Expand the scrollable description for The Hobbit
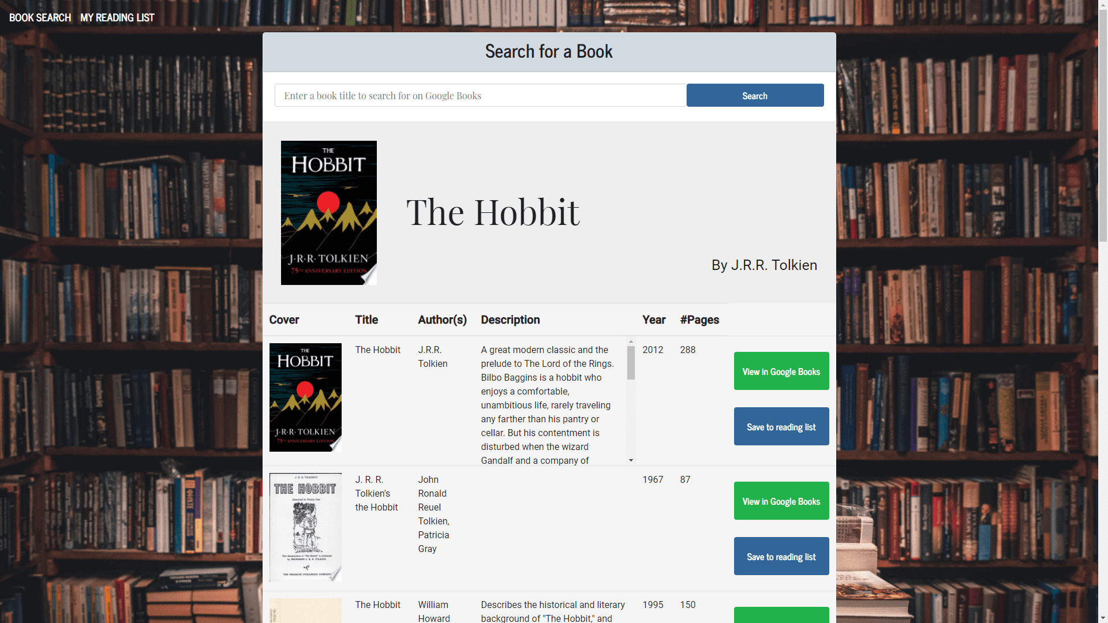 [x=631, y=461]
